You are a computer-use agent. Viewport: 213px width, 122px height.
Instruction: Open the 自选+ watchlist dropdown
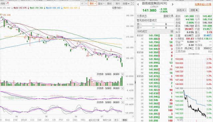pos(181,10)
